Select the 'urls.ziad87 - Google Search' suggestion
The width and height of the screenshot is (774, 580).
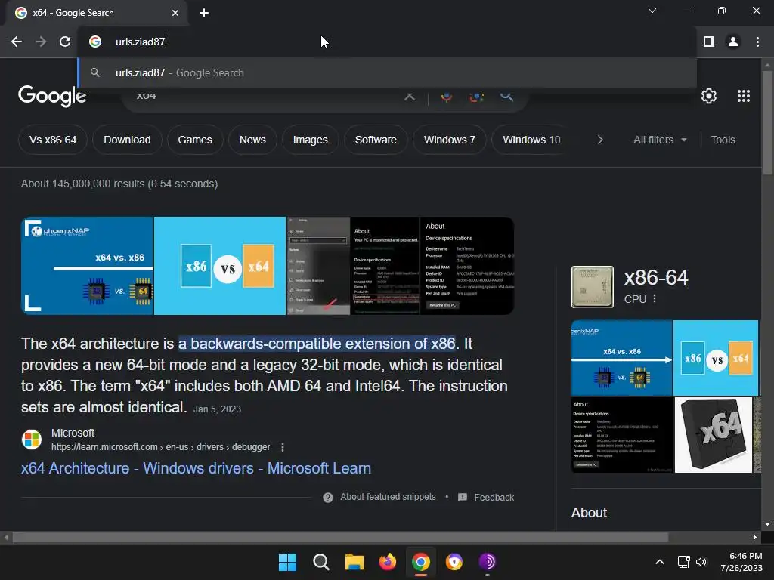[388, 72]
